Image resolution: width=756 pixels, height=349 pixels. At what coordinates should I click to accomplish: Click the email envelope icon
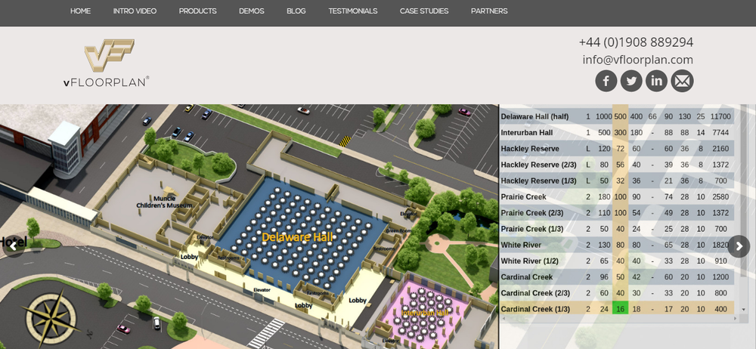[682, 81]
